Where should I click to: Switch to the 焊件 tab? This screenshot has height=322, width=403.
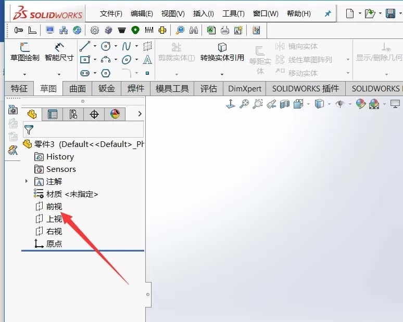[136, 88]
